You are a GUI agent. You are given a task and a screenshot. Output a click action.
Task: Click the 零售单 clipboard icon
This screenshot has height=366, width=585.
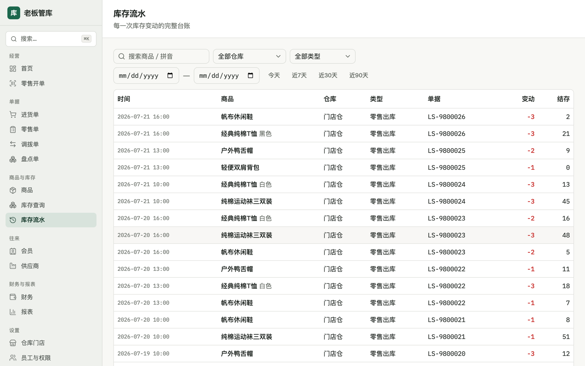[13, 129]
